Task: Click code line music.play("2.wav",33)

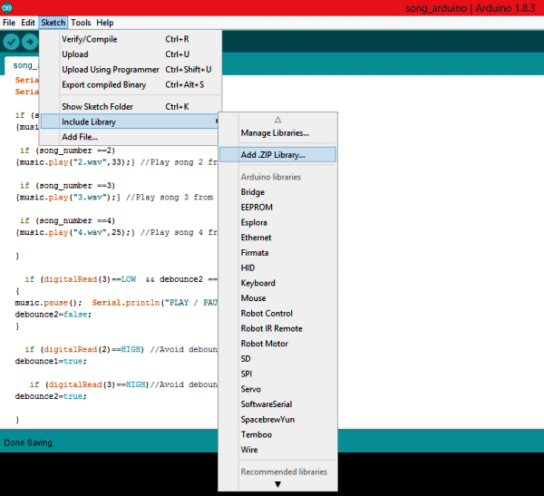Action: 116,162
